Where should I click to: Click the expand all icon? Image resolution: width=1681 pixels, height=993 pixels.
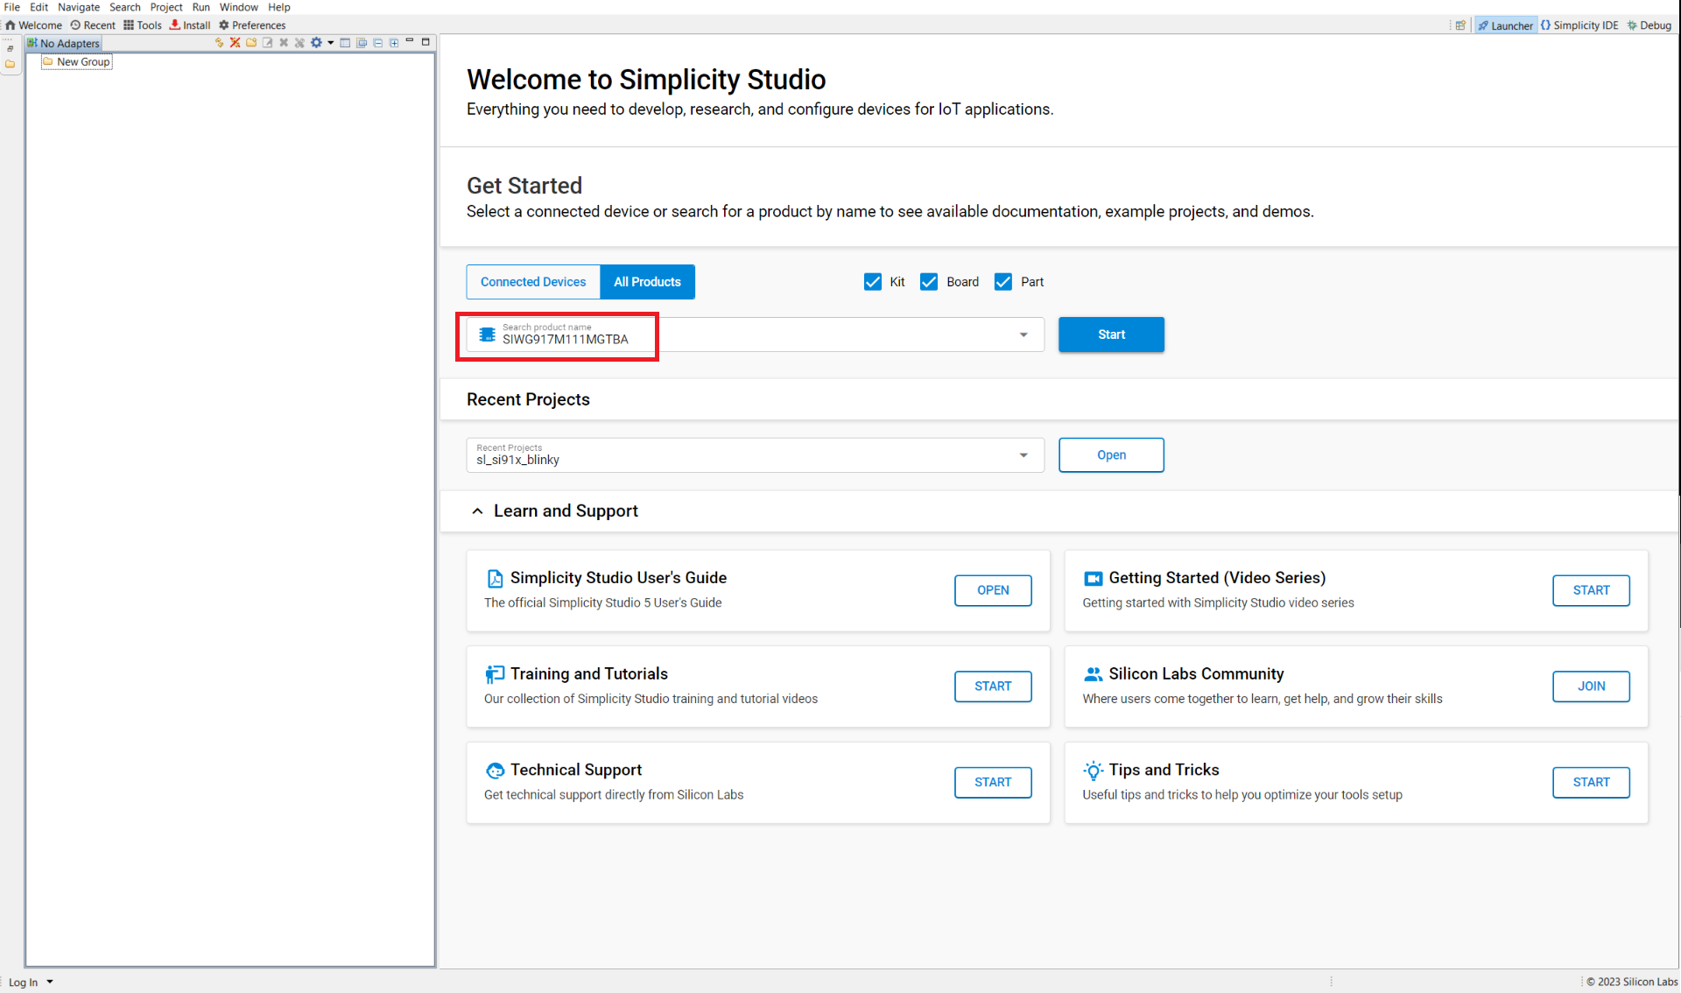(x=394, y=42)
